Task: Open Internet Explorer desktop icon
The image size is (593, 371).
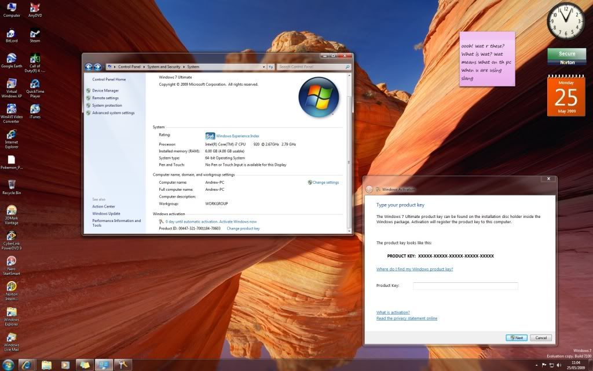Action: (x=12, y=139)
